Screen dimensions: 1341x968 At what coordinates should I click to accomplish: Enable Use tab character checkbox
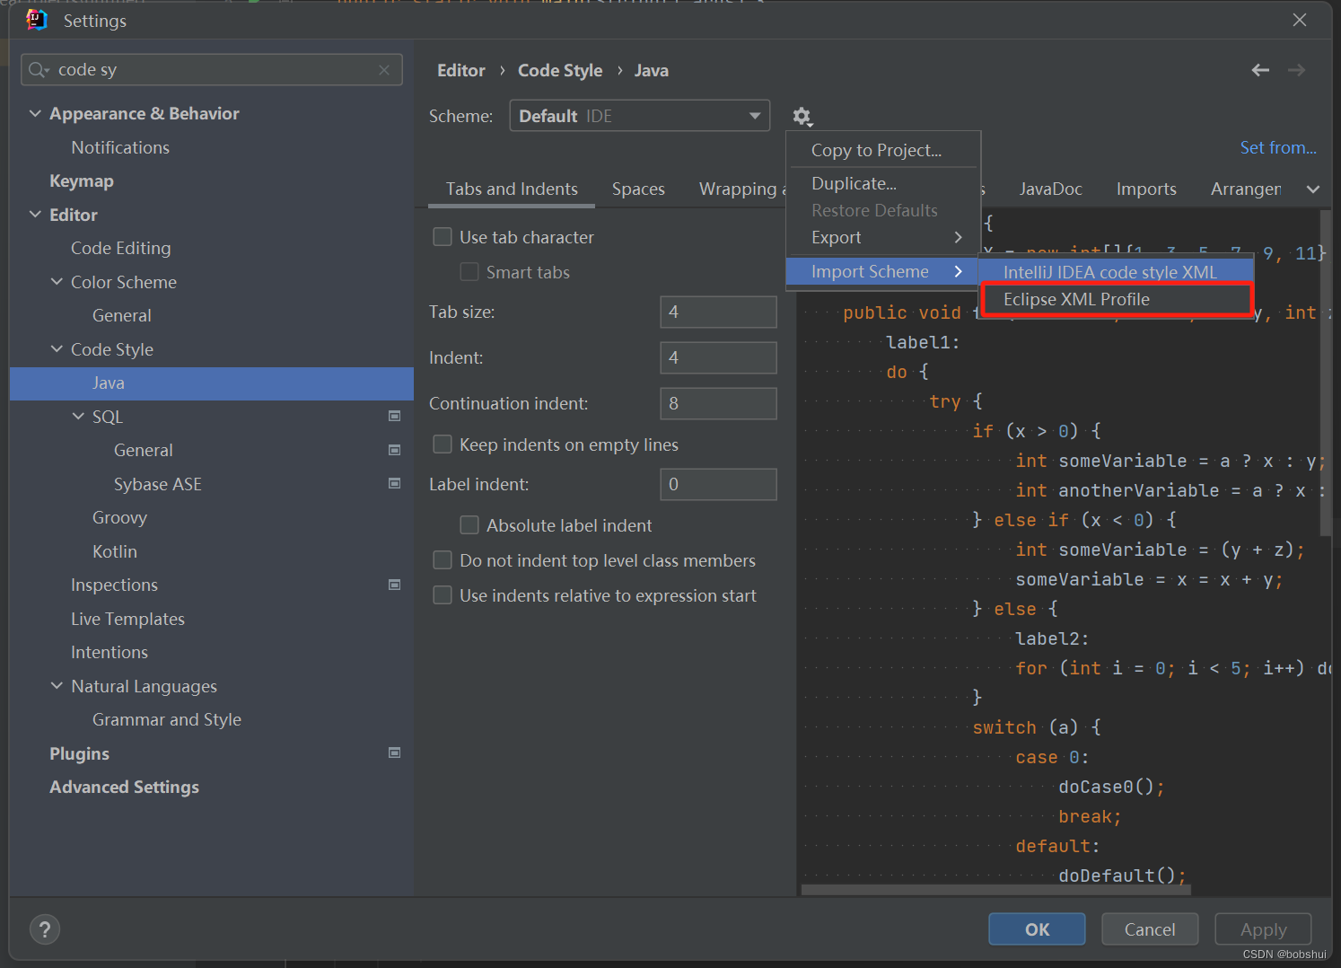pos(443,237)
